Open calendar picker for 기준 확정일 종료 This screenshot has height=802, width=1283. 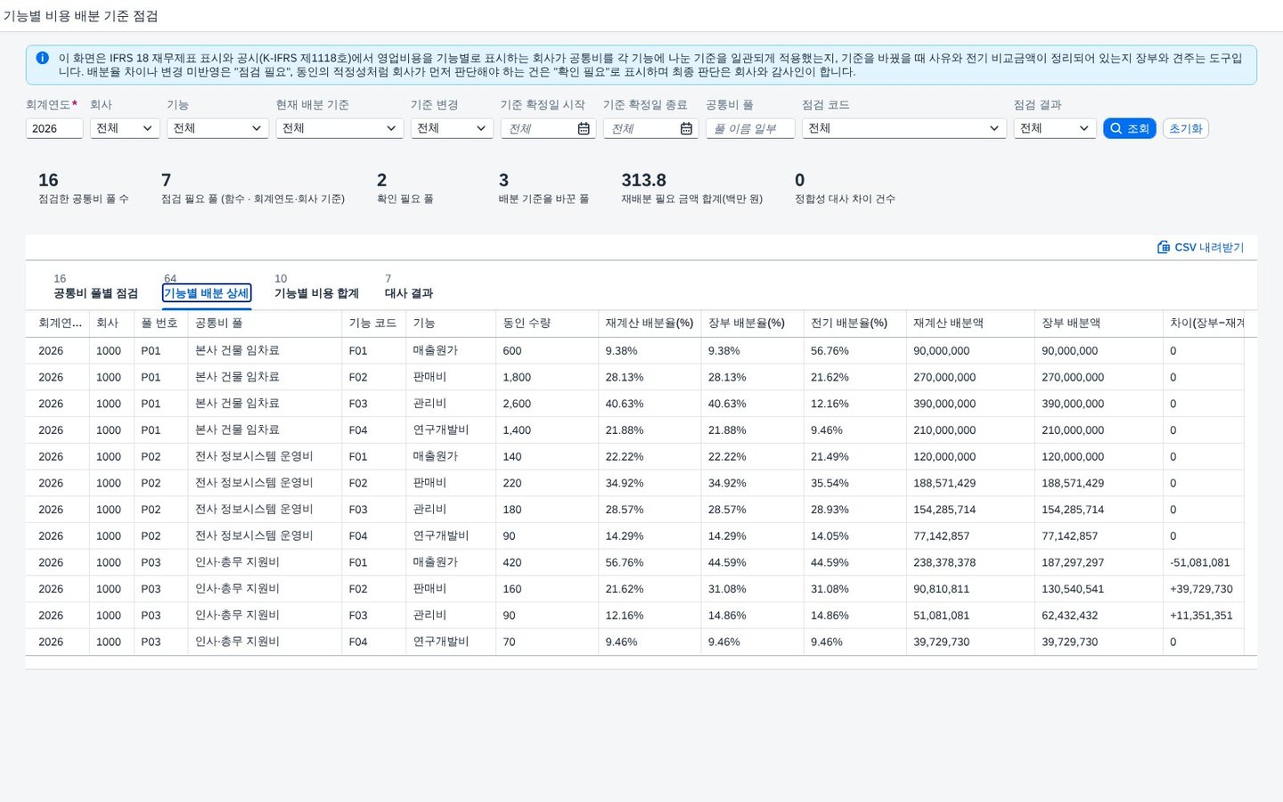click(686, 128)
